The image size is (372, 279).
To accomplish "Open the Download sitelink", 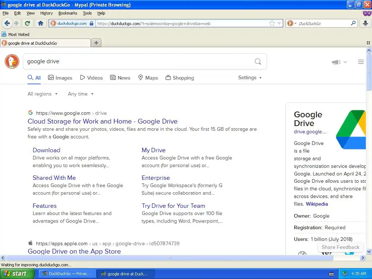I will tap(46, 150).
